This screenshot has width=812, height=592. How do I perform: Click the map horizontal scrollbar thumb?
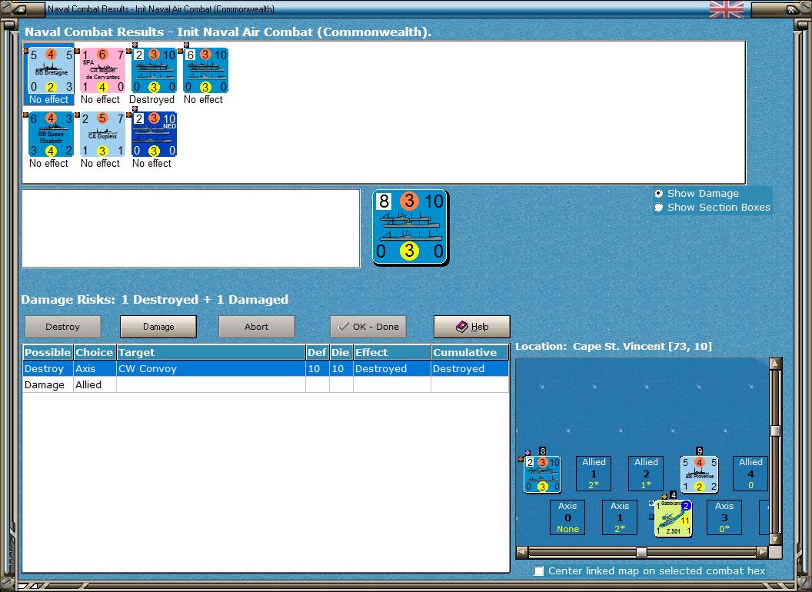coord(641,552)
